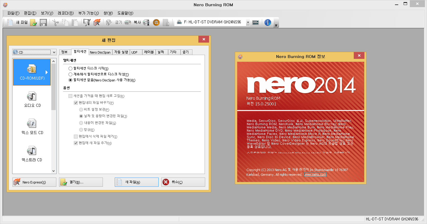Click scroll up arrow in compilation list
The width and height of the screenshot is (427, 224).
click(54, 61)
